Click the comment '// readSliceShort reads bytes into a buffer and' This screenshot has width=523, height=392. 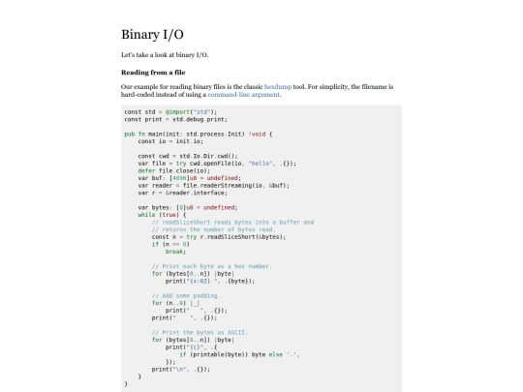coord(232,223)
